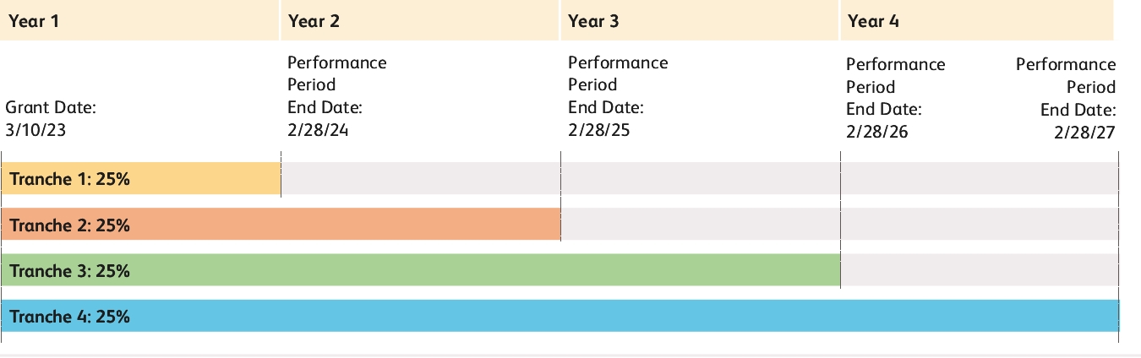1141x358 pixels.
Task: Click the green 'Tranche 3: 25%' bar
Action: (421, 271)
